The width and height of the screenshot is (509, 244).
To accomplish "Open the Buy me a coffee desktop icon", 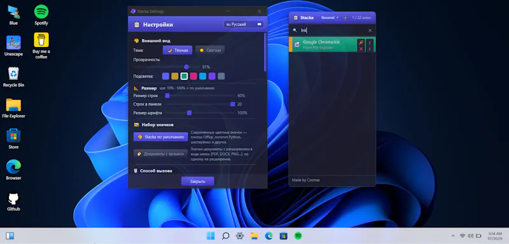I will [41, 46].
